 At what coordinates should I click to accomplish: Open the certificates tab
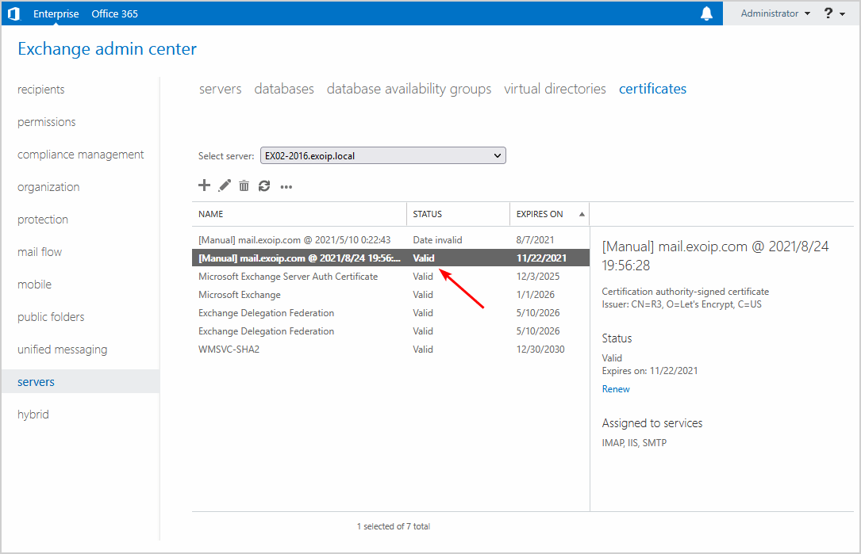click(x=652, y=89)
